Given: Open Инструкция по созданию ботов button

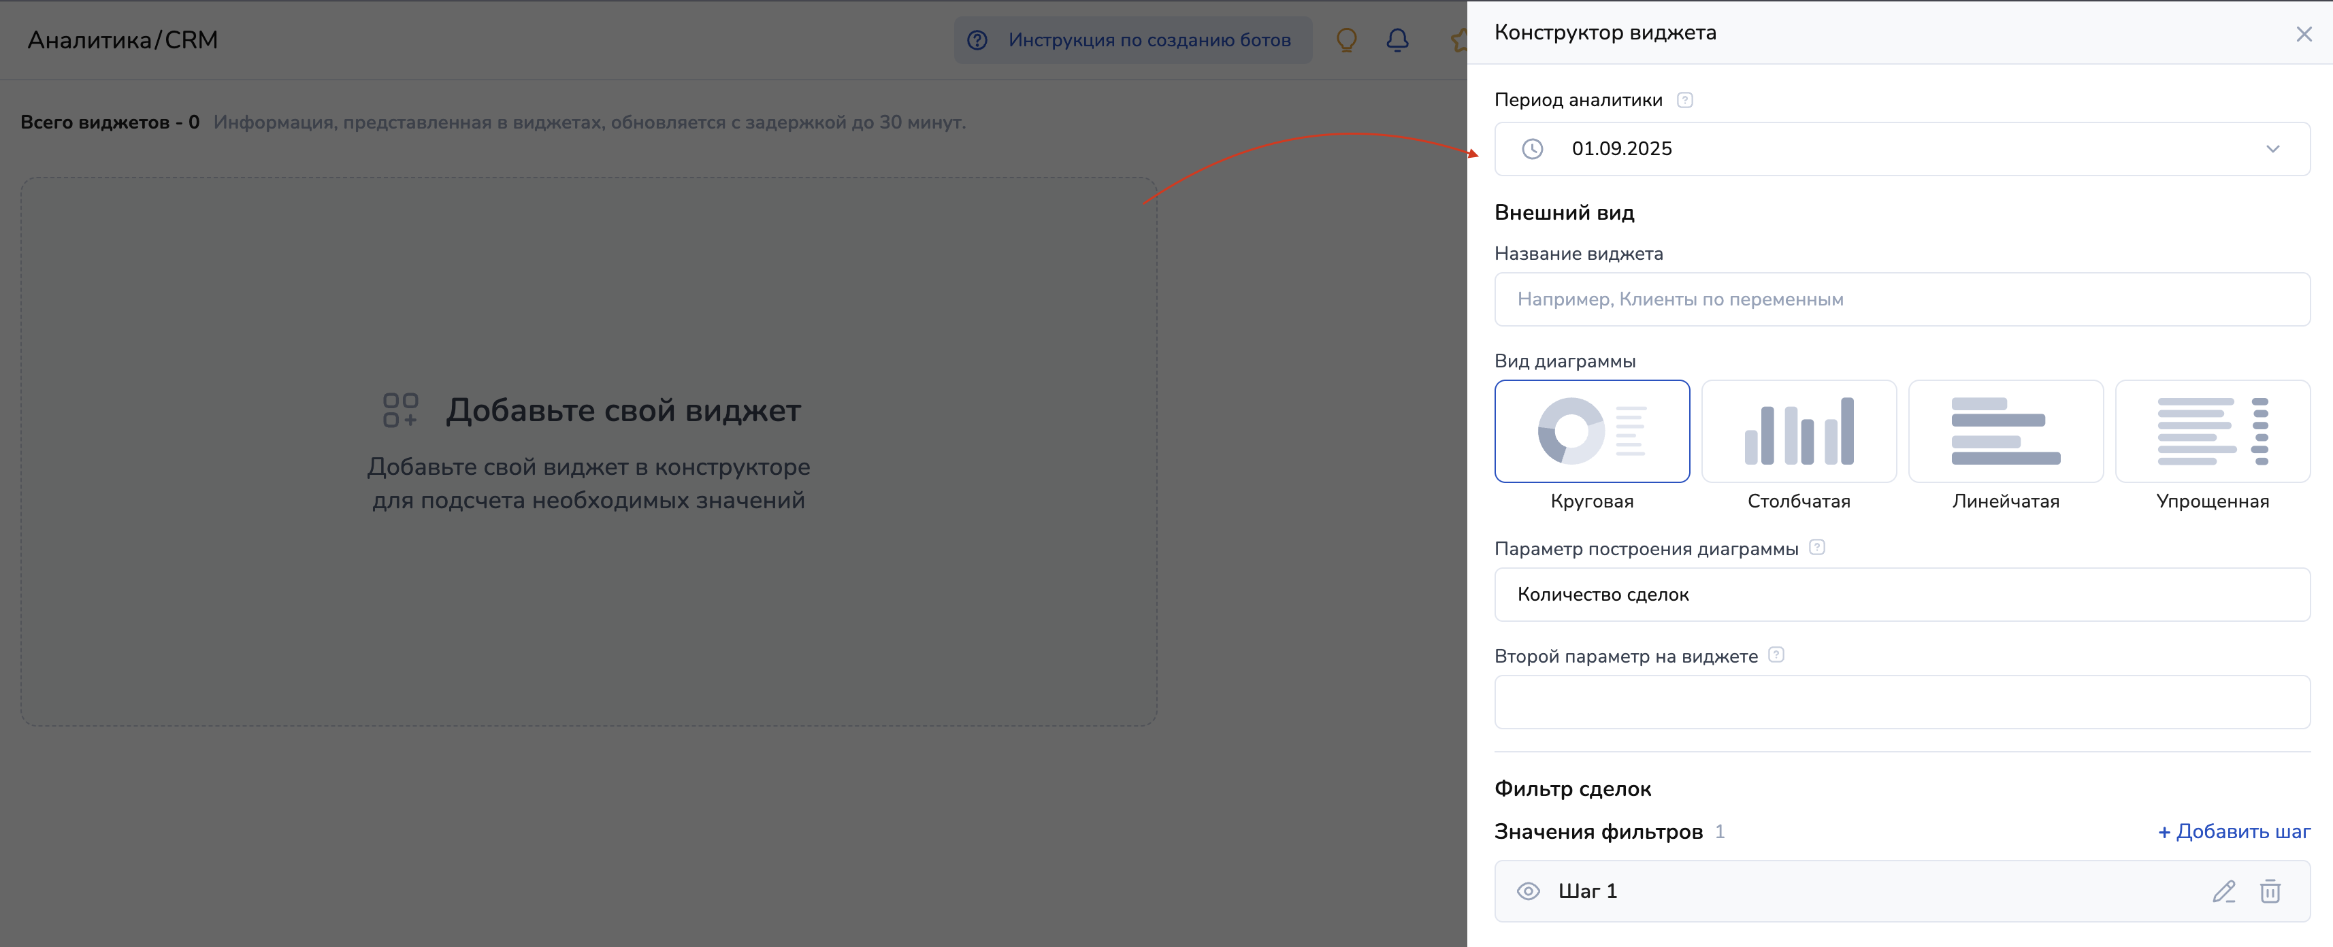Looking at the screenshot, I should [x=1132, y=40].
